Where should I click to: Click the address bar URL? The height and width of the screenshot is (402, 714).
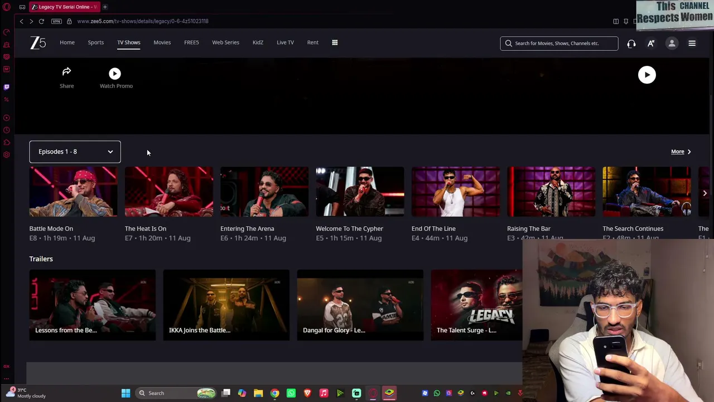143,21
